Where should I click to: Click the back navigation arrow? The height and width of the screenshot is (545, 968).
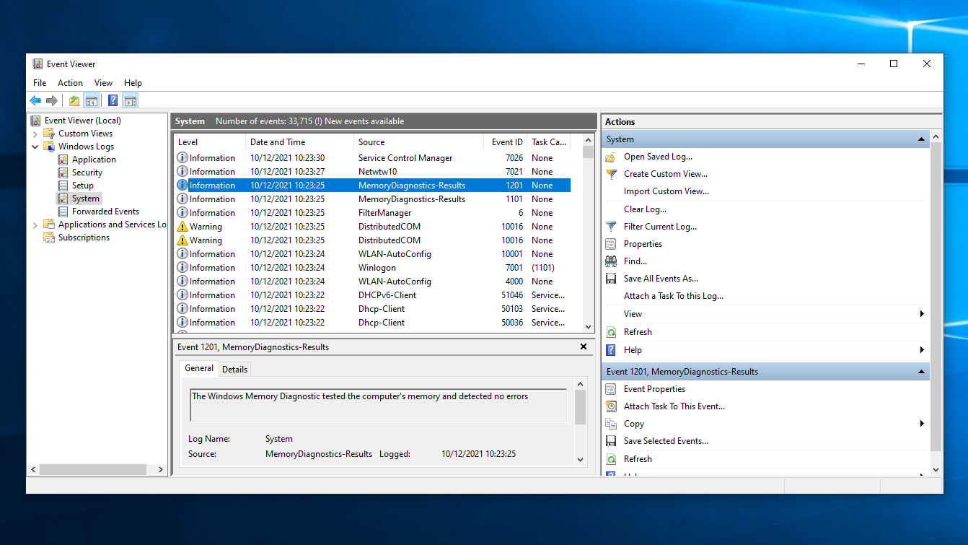point(35,100)
